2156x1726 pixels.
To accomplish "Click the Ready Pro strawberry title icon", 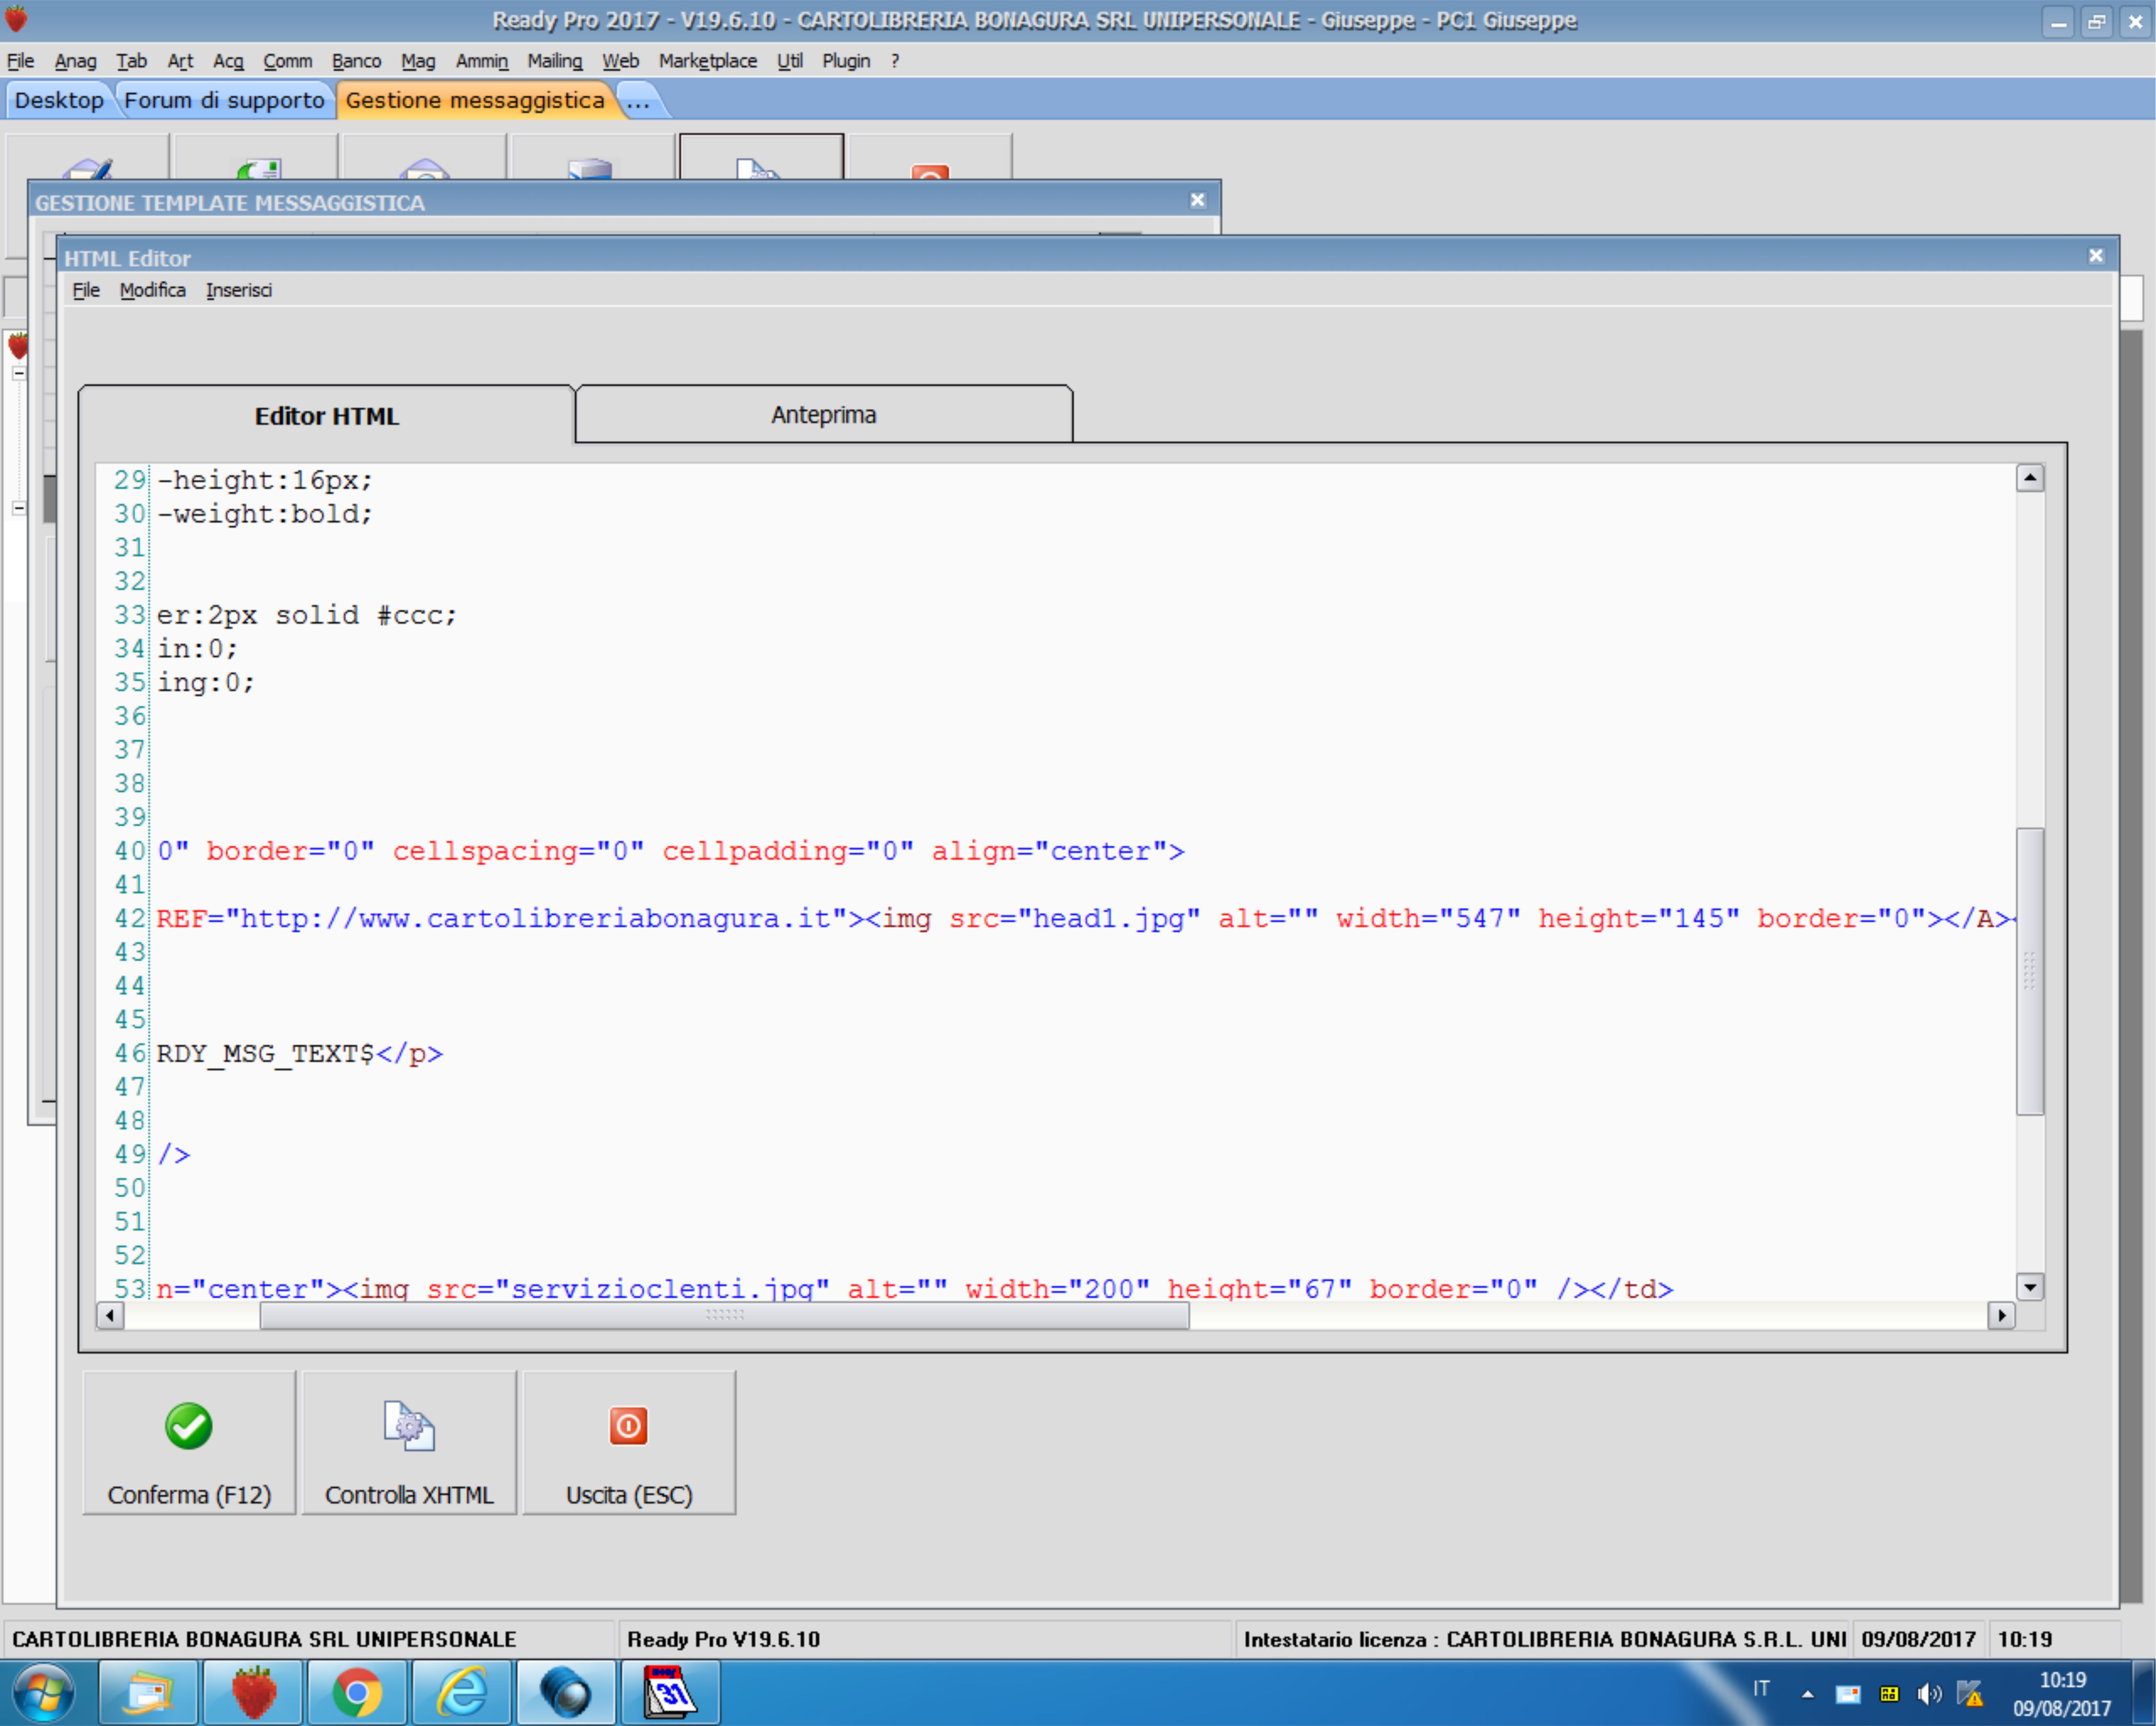I will coord(16,19).
